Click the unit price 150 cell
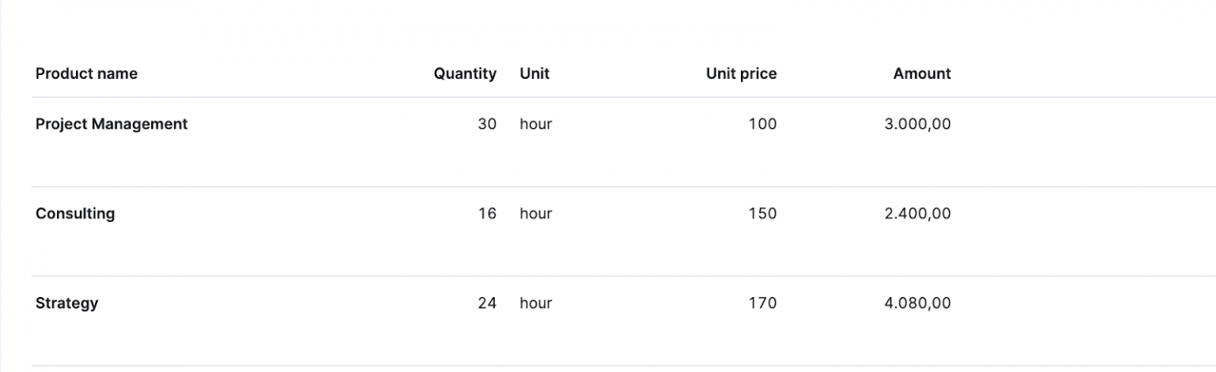This screenshot has height=372, width=1216. pyautogui.click(x=762, y=213)
